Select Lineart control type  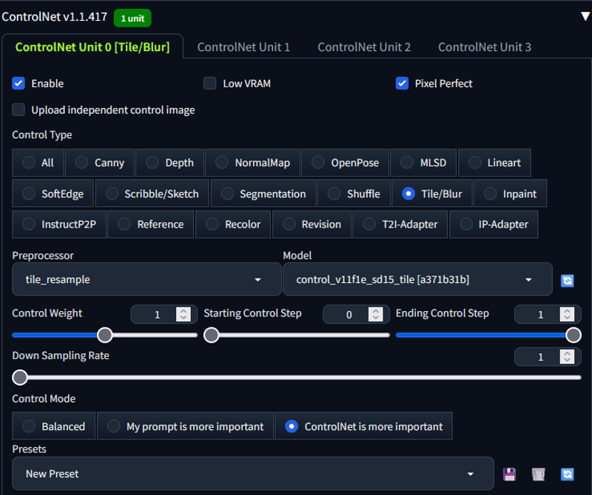point(494,163)
